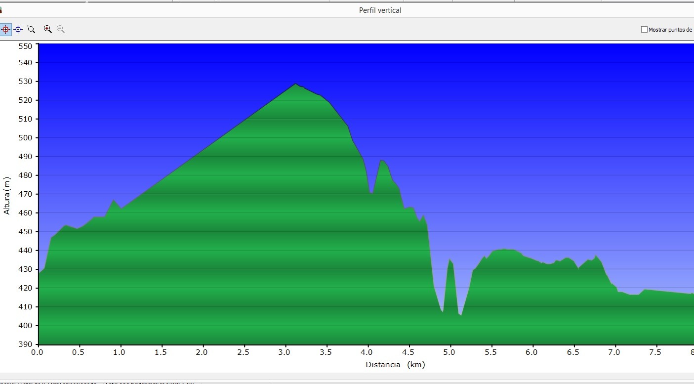Click the small peak at 5.0 km

point(449,259)
